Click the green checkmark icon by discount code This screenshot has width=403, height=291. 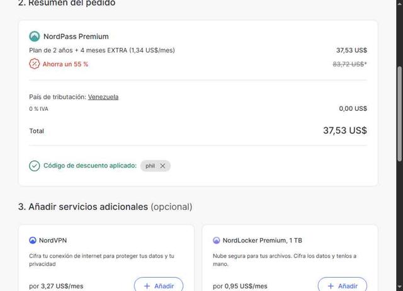coord(35,166)
